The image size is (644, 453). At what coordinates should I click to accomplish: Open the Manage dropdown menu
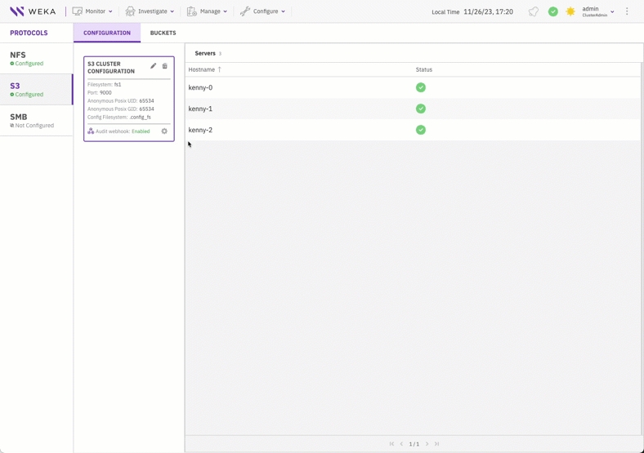tap(207, 11)
